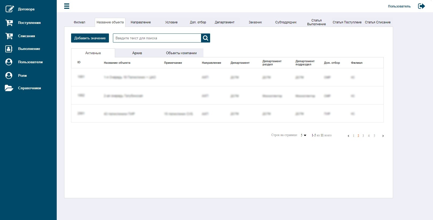This screenshot has height=220, width=433.
Task: Click the search magnifier button
Action: click(206, 38)
